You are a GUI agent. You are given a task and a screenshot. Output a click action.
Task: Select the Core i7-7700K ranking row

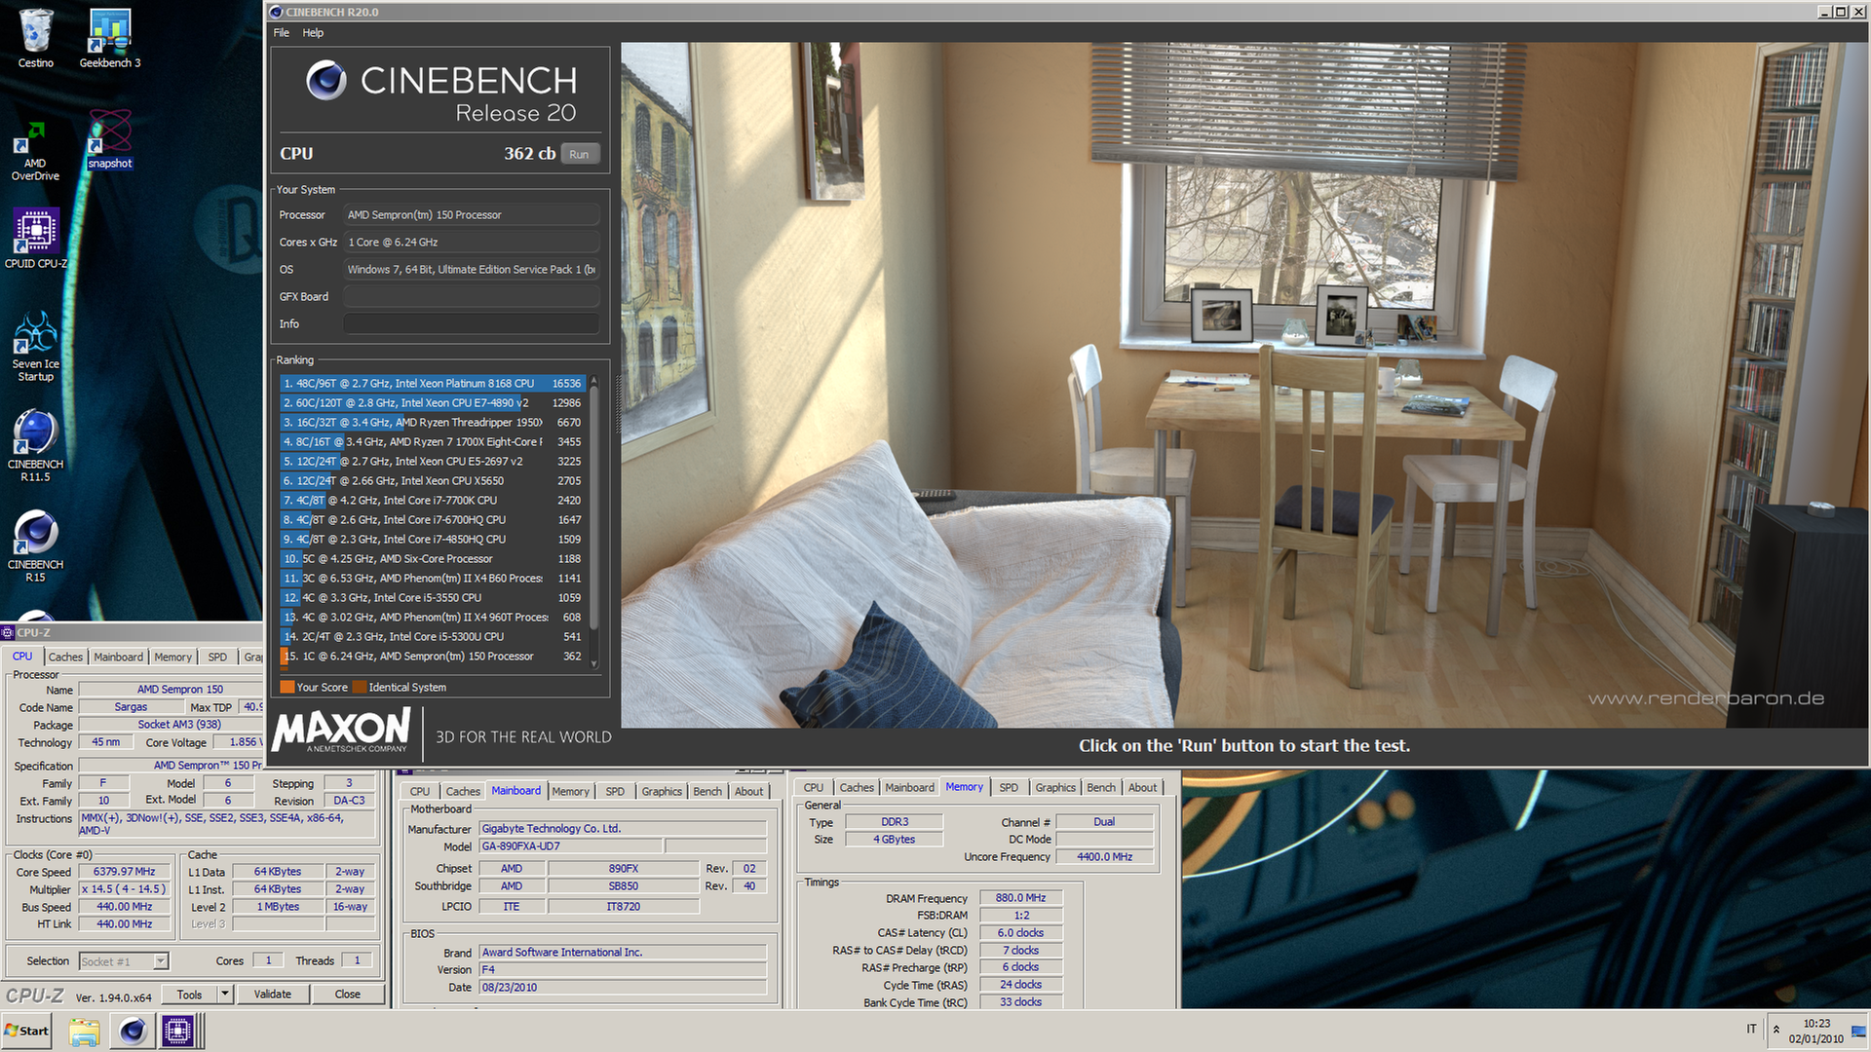tap(432, 501)
